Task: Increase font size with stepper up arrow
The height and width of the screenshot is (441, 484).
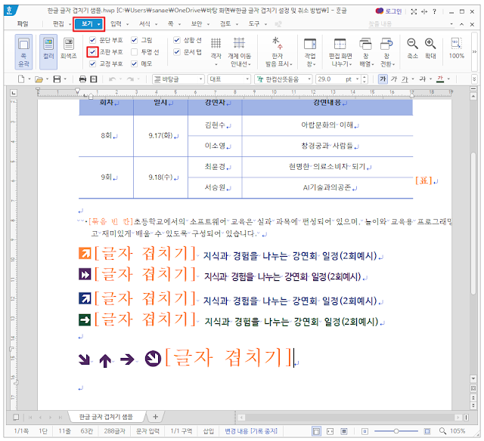Action: coord(365,77)
